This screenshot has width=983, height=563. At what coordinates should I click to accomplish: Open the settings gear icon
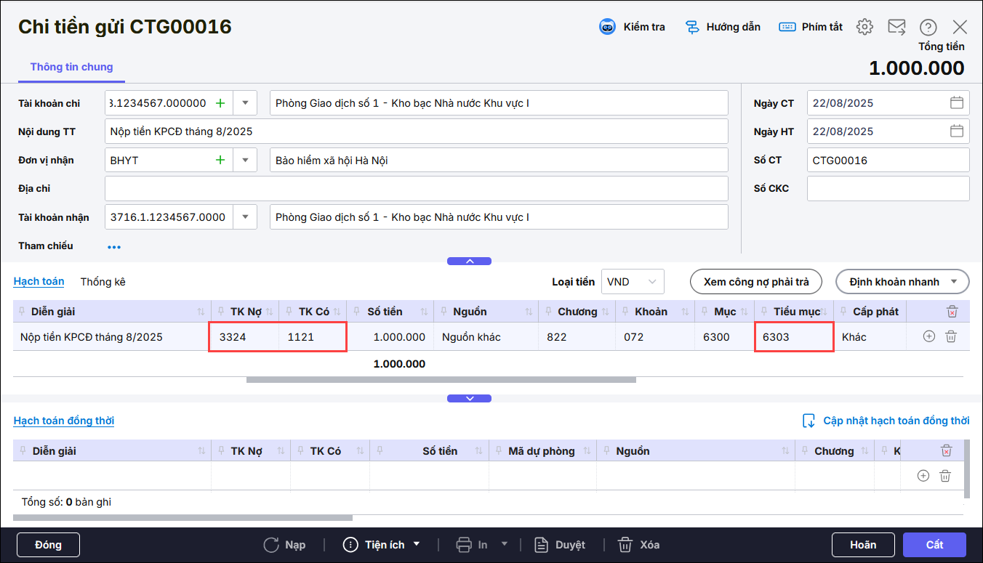click(x=864, y=27)
